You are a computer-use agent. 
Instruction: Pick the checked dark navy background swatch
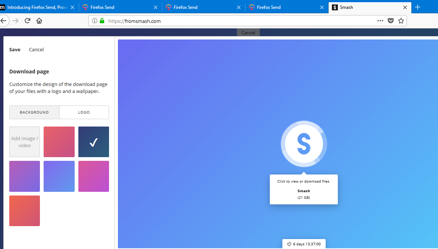click(94, 142)
